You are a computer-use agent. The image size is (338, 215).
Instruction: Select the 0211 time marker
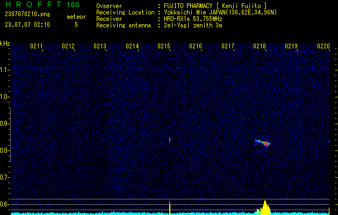37,47
